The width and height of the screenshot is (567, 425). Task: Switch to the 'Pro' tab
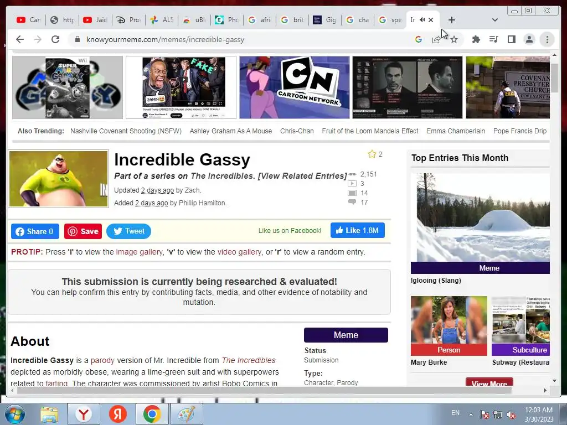pos(128,20)
